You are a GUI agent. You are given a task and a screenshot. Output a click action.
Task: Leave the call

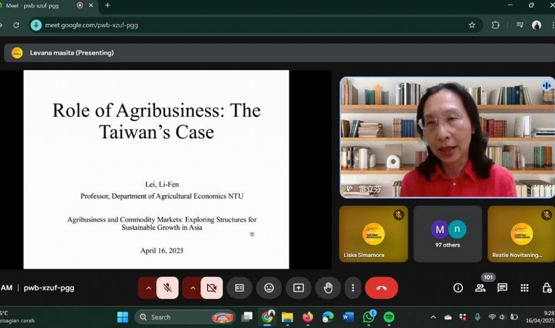[382, 287]
